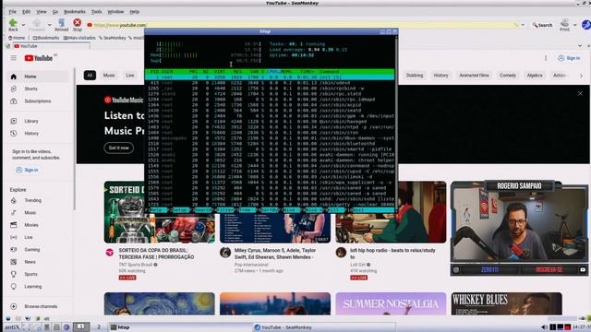The height and width of the screenshot is (332, 591).
Task: Open Gaming in Explore section
Action: click(38, 250)
